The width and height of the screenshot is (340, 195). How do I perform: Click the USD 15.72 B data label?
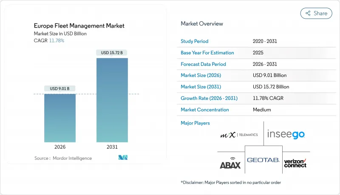click(x=112, y=53)
